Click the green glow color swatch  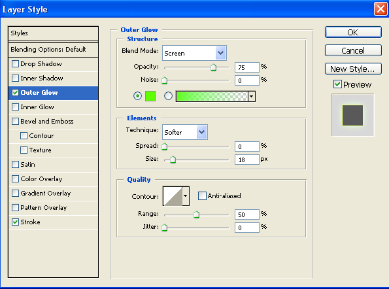(150, 96)
